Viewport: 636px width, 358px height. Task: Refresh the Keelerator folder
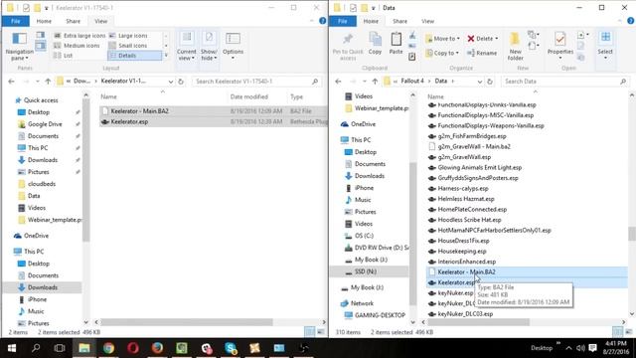[x=181, y=82]
